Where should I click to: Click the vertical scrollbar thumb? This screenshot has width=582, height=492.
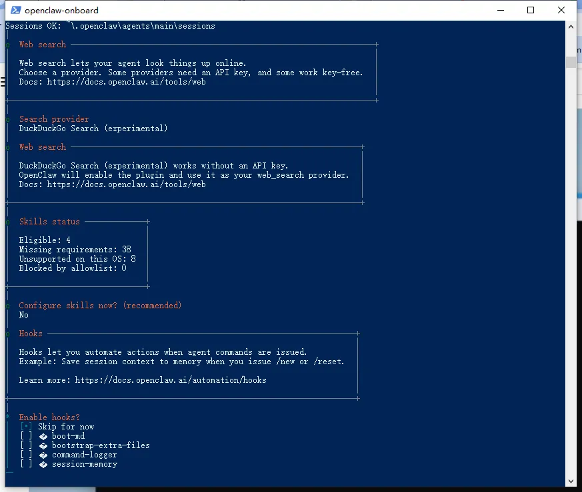[571, 61]
